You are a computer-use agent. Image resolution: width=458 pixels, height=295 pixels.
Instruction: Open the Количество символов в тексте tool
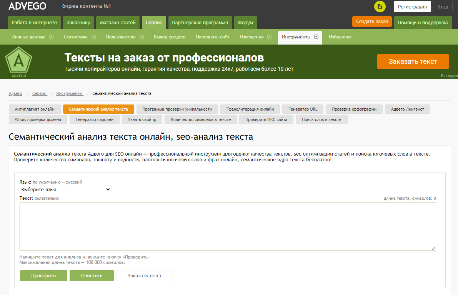point(201,119)
